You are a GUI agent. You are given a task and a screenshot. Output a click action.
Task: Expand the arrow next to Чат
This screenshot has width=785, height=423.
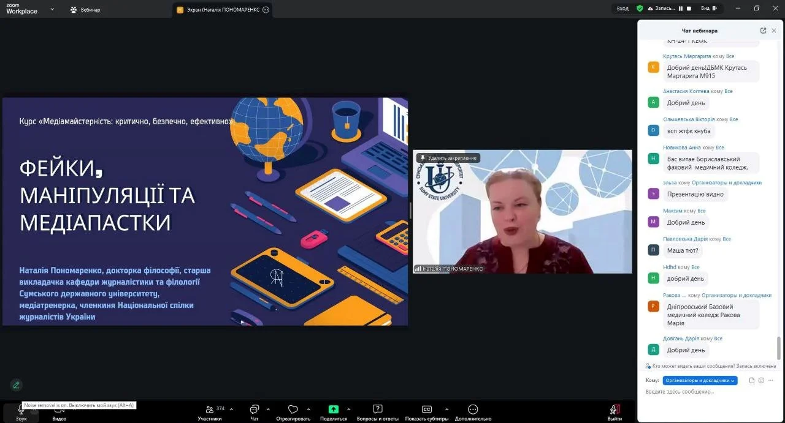coord(267,410)
